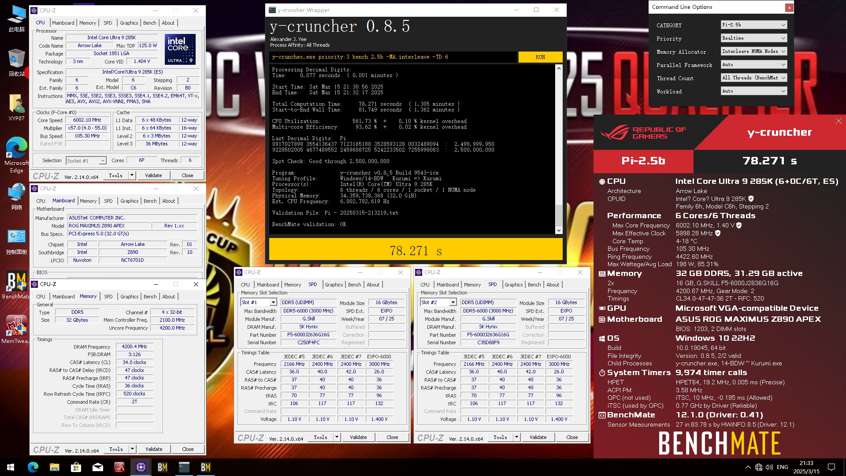Screen dimensions: 846x476
Task: Open the Socket #1 selection dropdown
Action: pos(86,161)
